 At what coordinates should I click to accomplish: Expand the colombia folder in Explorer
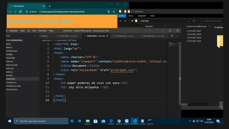point(9,54)
